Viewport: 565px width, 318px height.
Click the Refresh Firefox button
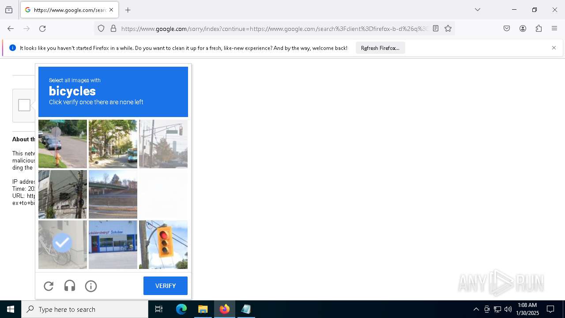(x=380, y=48)
